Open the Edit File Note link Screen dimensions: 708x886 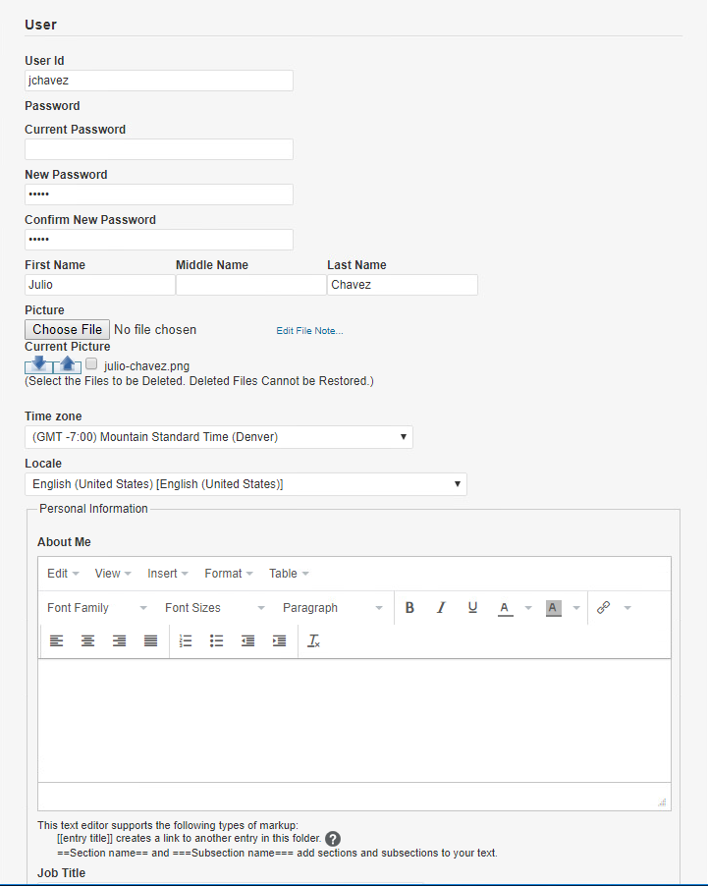[309, 331]
